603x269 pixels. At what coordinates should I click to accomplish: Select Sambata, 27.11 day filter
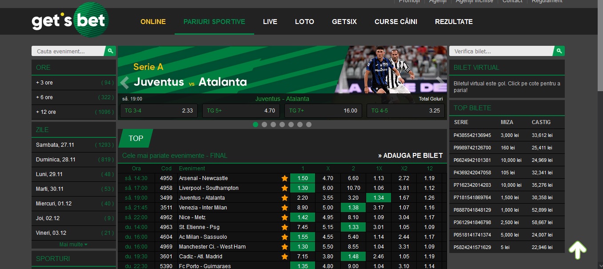[74, 145]
